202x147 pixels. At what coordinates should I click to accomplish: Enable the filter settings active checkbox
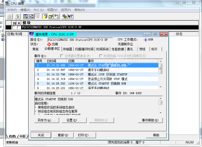(62, 56)
